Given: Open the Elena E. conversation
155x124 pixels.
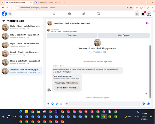Looking at the screenshot, I should [22, 54].
